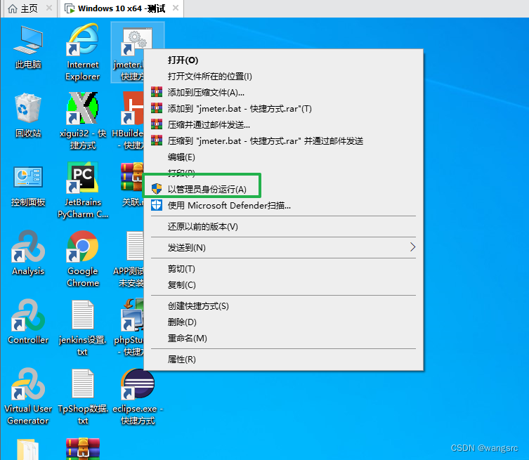
Task: Choose 添加到 "jmeter.bat - 快捷方式.rar"(T)
Action: coord(283,109)
